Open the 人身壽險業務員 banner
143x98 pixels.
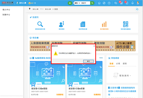[40, 46]
